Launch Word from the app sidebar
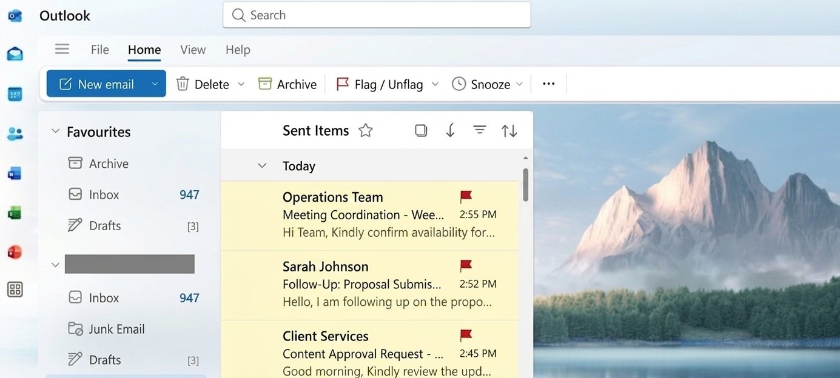Image resolution: width=840 pixels, height=378 pixels. pos(15,174)
